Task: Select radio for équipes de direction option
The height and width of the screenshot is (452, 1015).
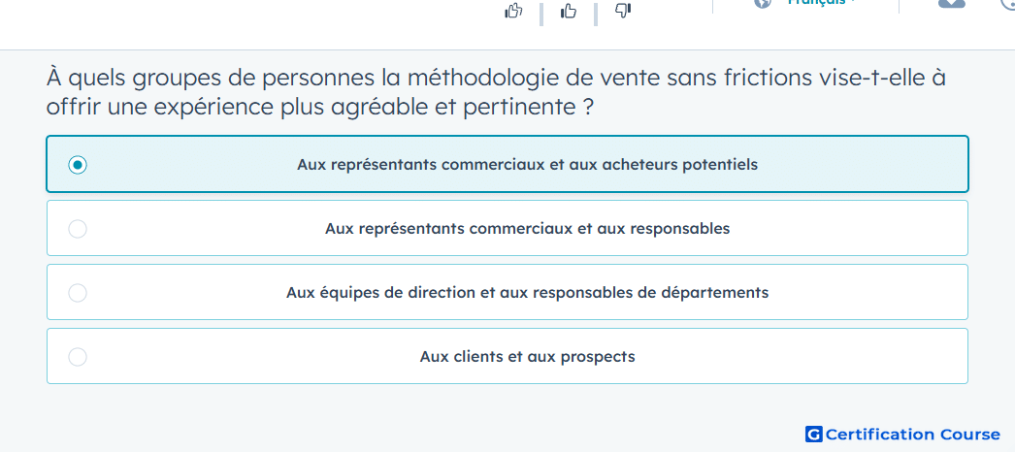Action: click(78, 293)
